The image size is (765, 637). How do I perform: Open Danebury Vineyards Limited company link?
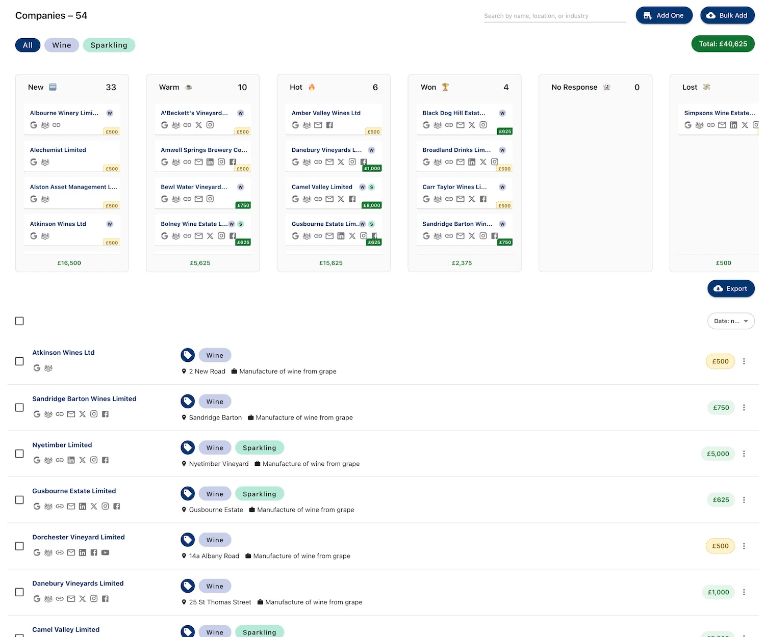point(78,583)
